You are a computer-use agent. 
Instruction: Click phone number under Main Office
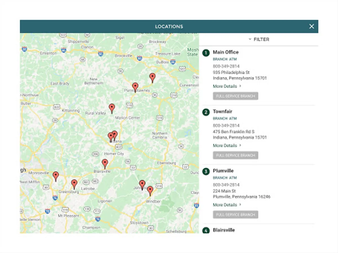(x=226, y=66)
